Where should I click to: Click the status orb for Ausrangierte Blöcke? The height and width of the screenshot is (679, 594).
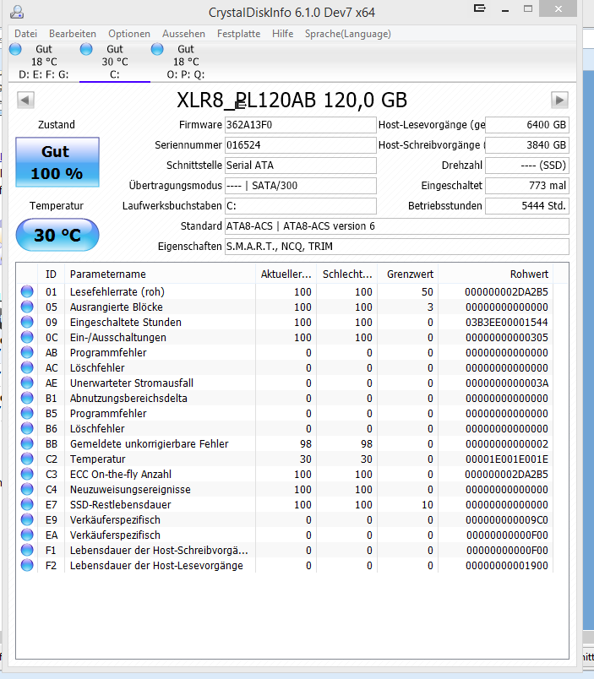click(x=27, y=307)
